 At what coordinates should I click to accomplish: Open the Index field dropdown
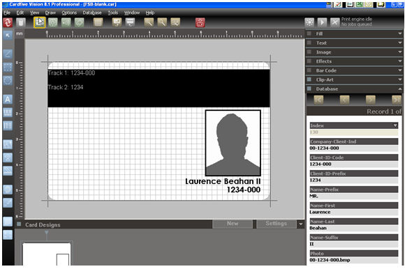pos(395,125)
